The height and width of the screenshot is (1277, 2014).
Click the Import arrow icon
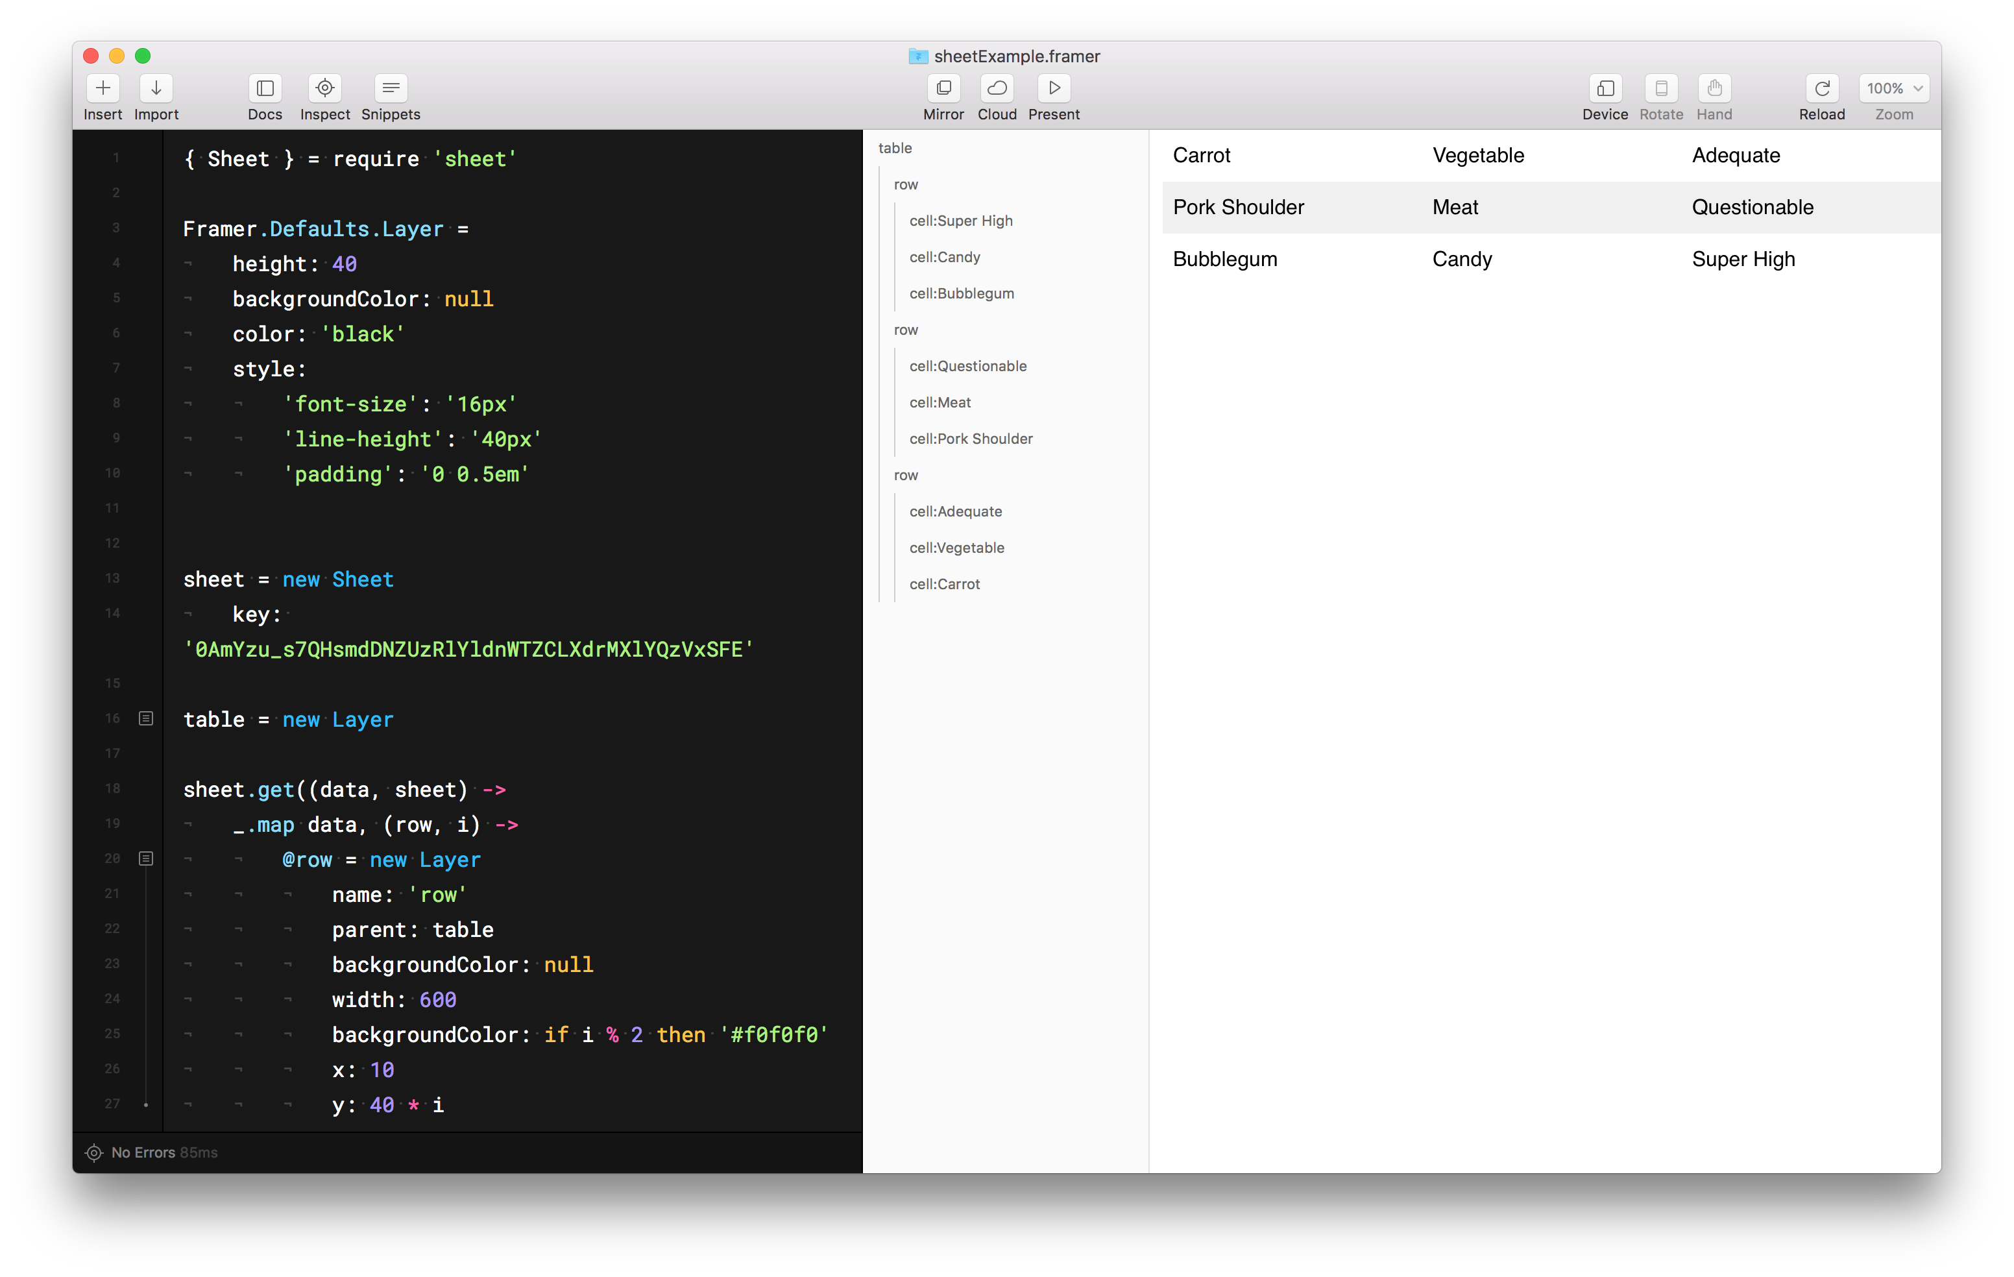tap(156, 88)
